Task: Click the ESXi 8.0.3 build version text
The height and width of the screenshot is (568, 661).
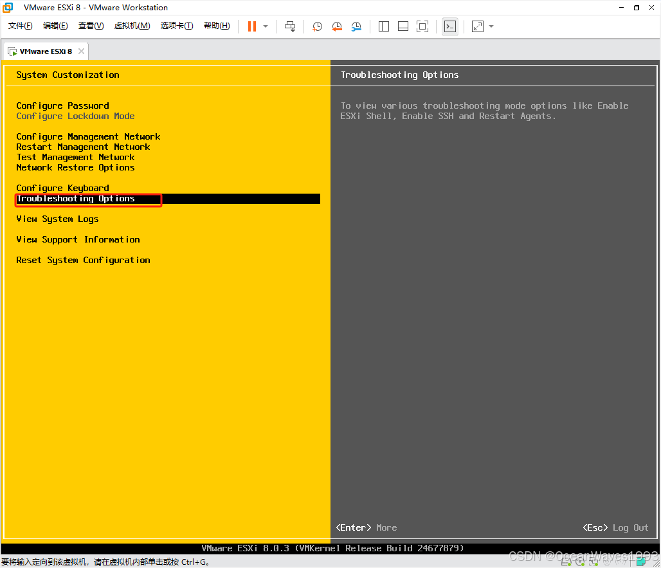Action: [332, 548]
